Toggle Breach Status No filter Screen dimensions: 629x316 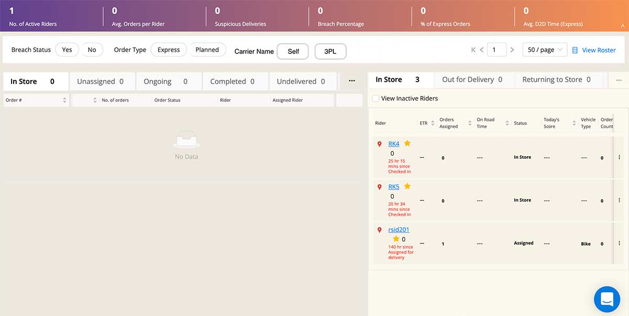click(92, 50)
